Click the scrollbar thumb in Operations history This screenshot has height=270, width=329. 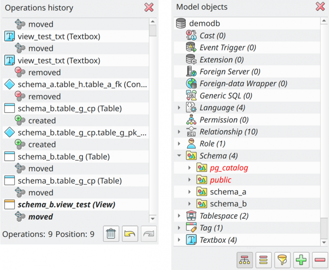153,31
